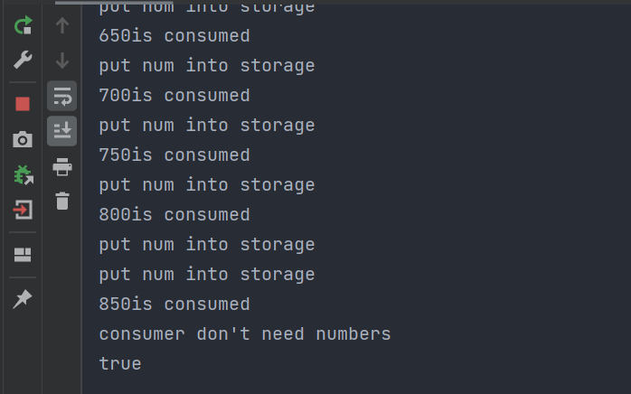Screen dimensions: 631x394
Task: Restore layout with the panel layout icon
Action: (23, 255)
